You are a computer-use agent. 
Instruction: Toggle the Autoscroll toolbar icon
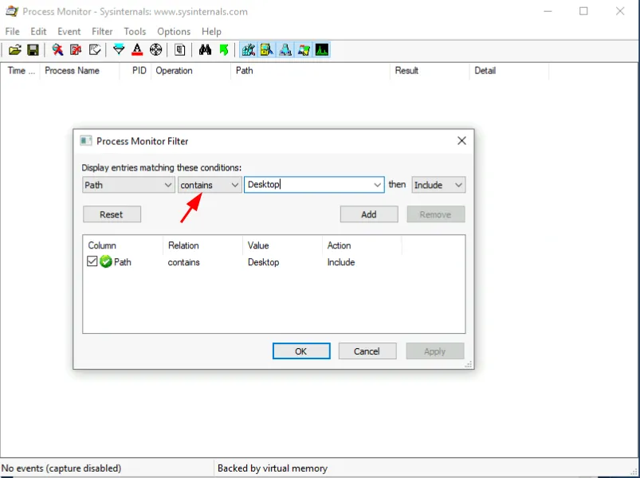point(76,50)
